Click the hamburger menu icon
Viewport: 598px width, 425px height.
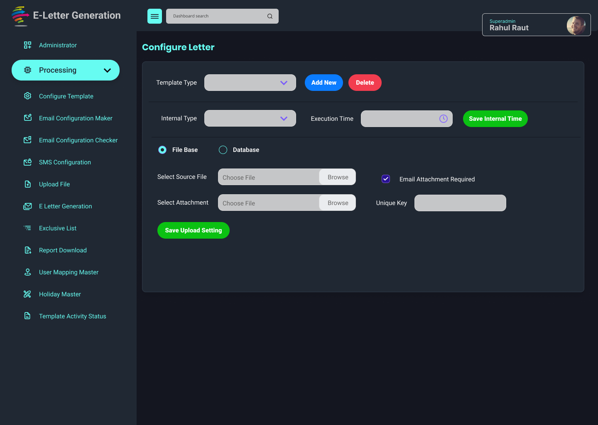tap(154, 16)
